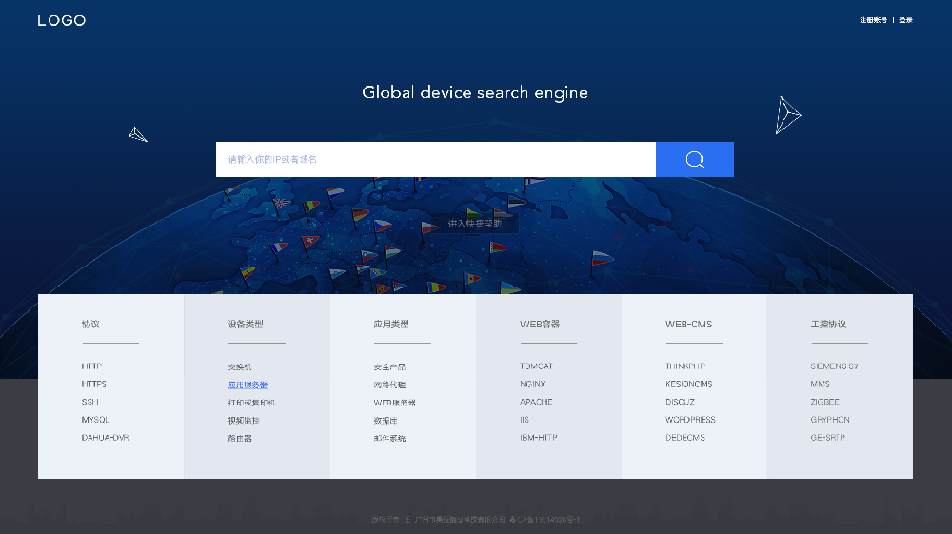Select the HTTP protocol link
This screenshot has height=534, width=952.
click(91, 366)
